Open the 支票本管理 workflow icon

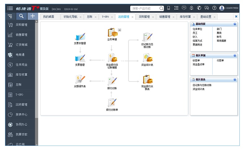[80, 37]
